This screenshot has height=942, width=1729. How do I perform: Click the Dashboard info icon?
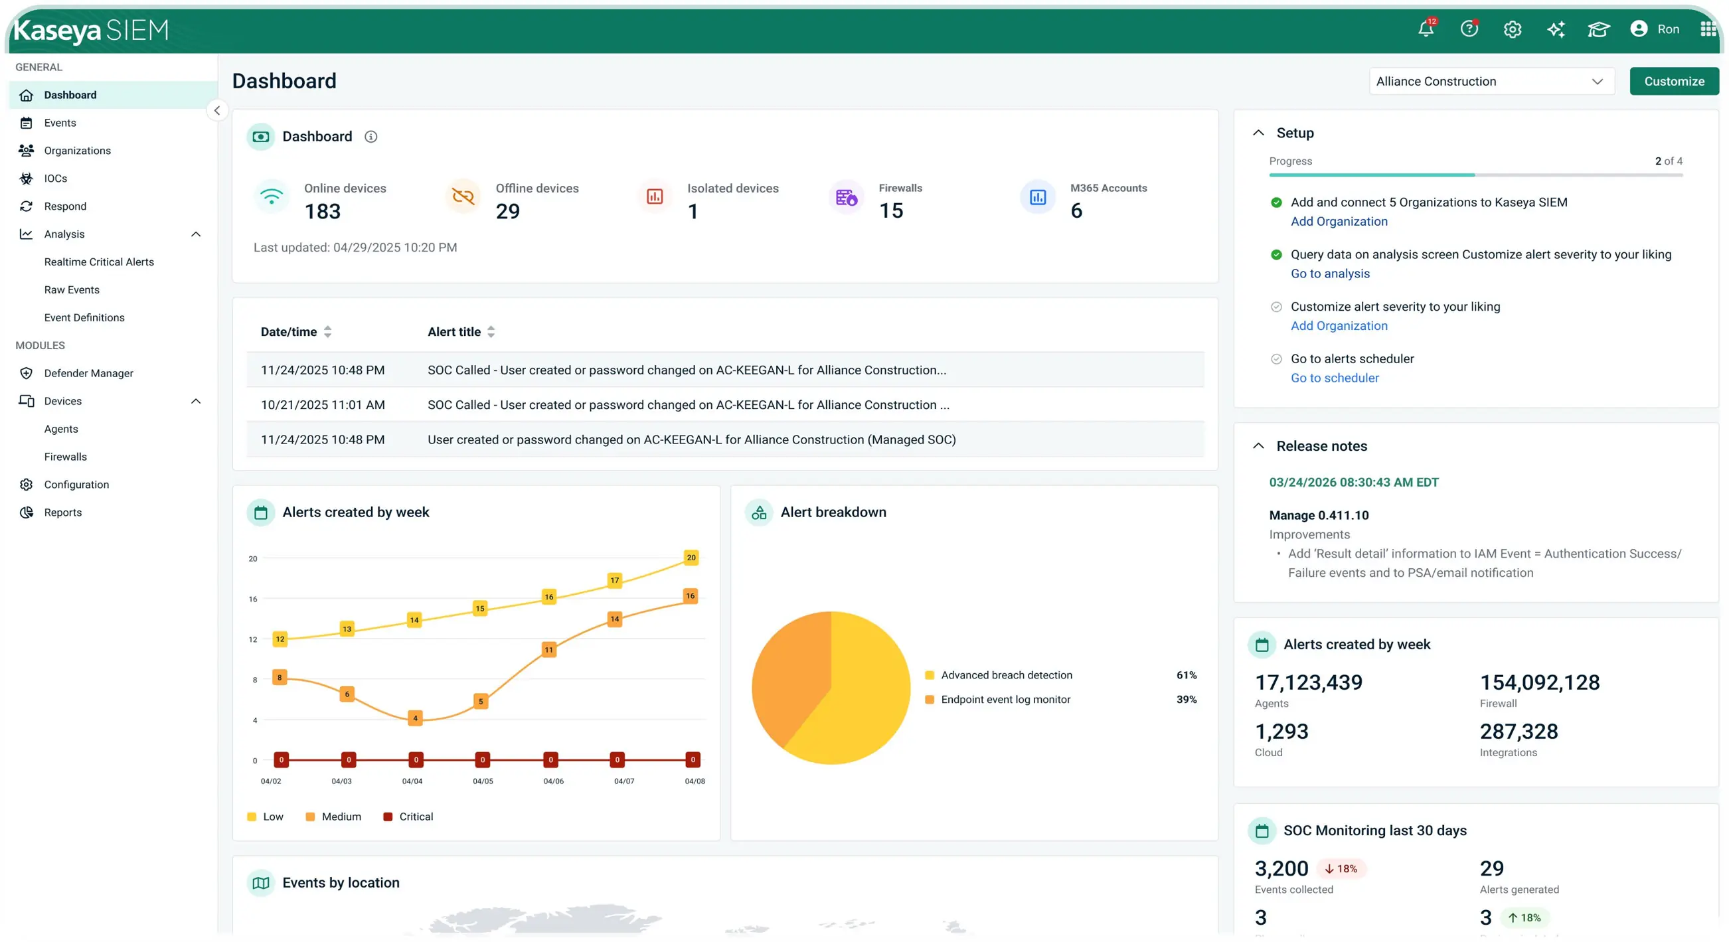click(370, 137)
